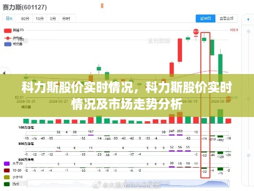Click the -79 net value label
254x191 pixels.
tap(34, 138)
